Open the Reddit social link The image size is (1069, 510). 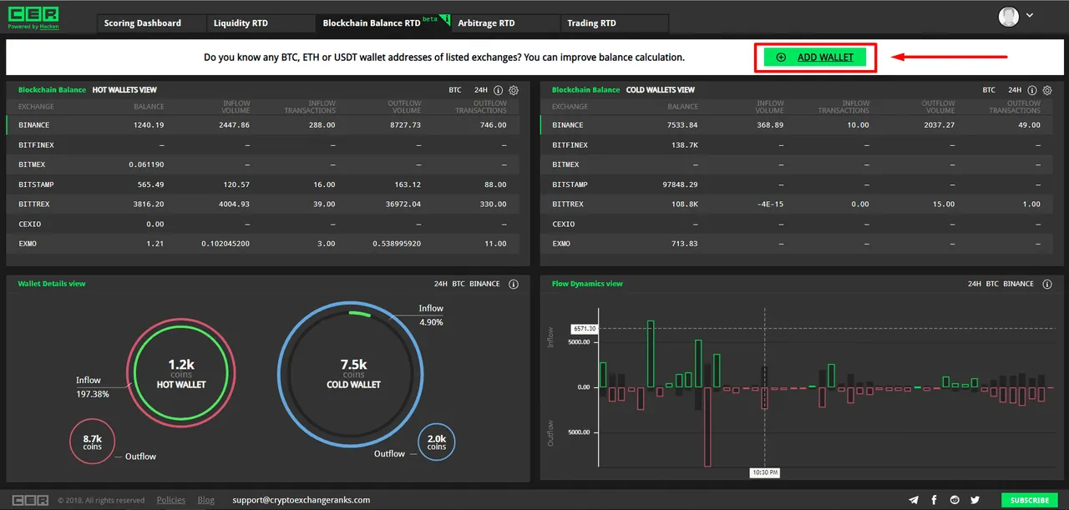click(955, 500)
